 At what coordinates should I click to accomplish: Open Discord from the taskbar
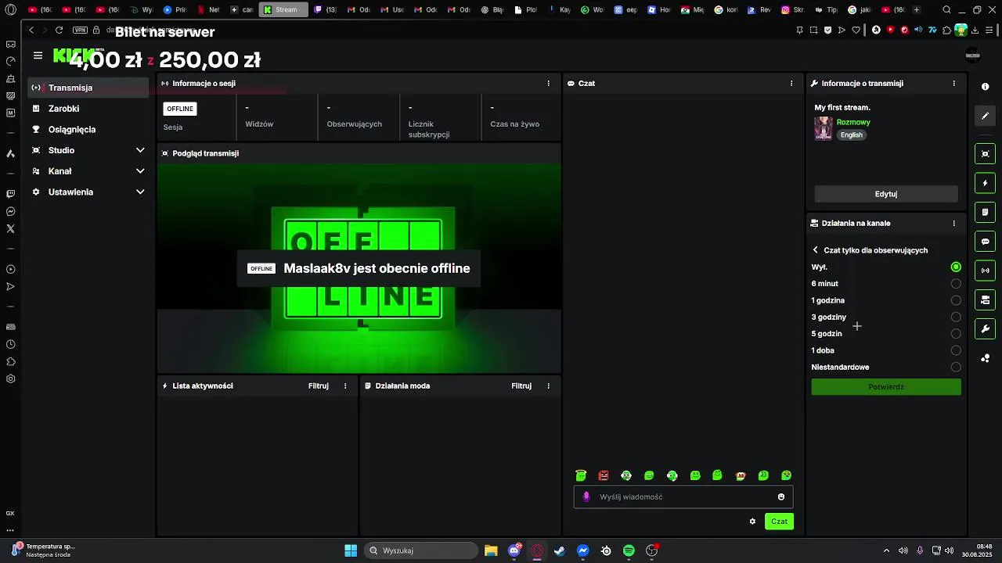514,550
